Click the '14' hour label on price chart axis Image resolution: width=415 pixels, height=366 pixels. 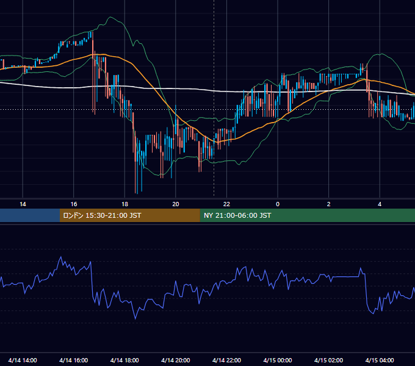coord(23,204)
